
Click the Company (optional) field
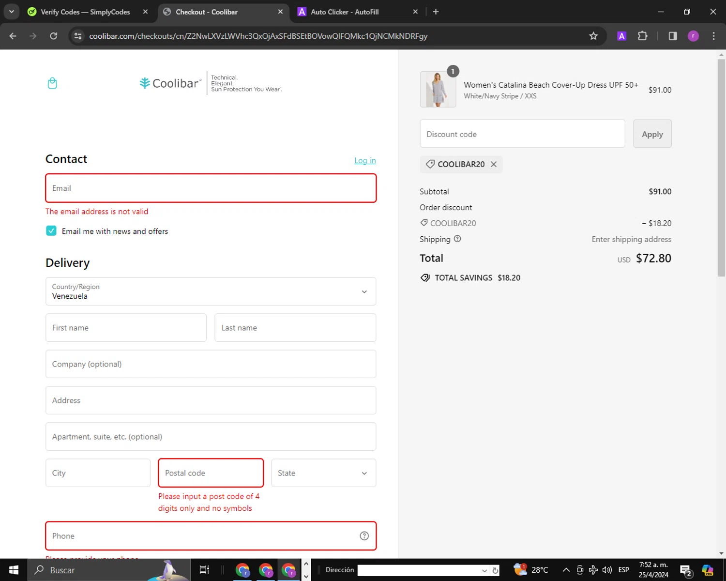pyautogui.click(x=211, y=364)
